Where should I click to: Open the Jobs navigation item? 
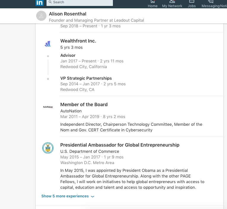point(192,4)
